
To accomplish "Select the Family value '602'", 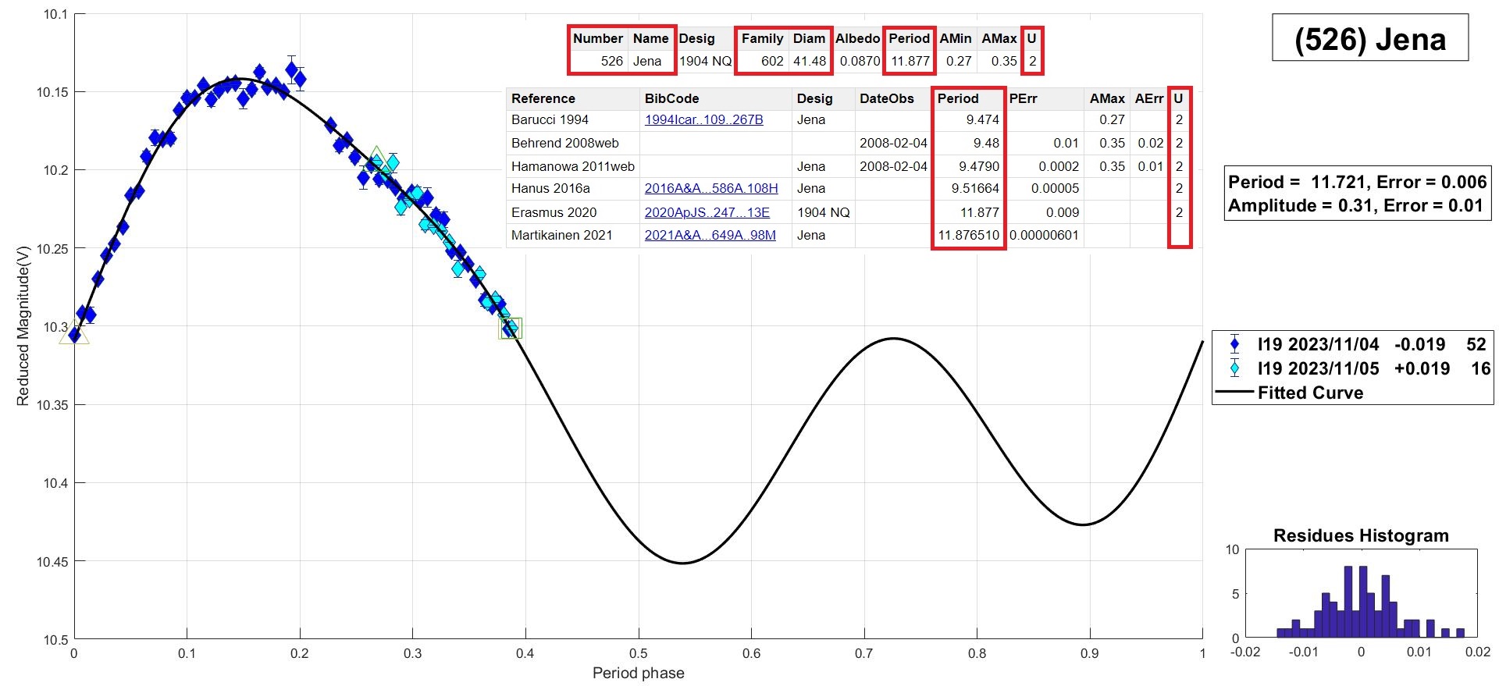I will pos(772,61).
